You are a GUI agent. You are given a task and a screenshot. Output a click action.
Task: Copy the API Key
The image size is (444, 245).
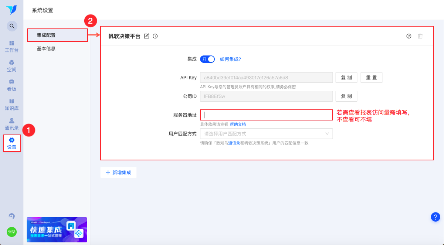click(x=346, y=78)
